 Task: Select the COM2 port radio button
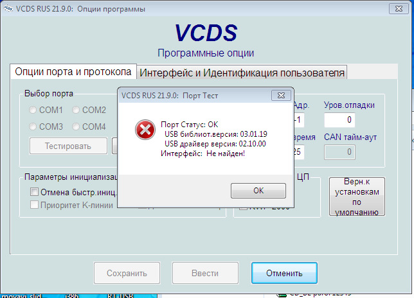click(x=76, y=110)
